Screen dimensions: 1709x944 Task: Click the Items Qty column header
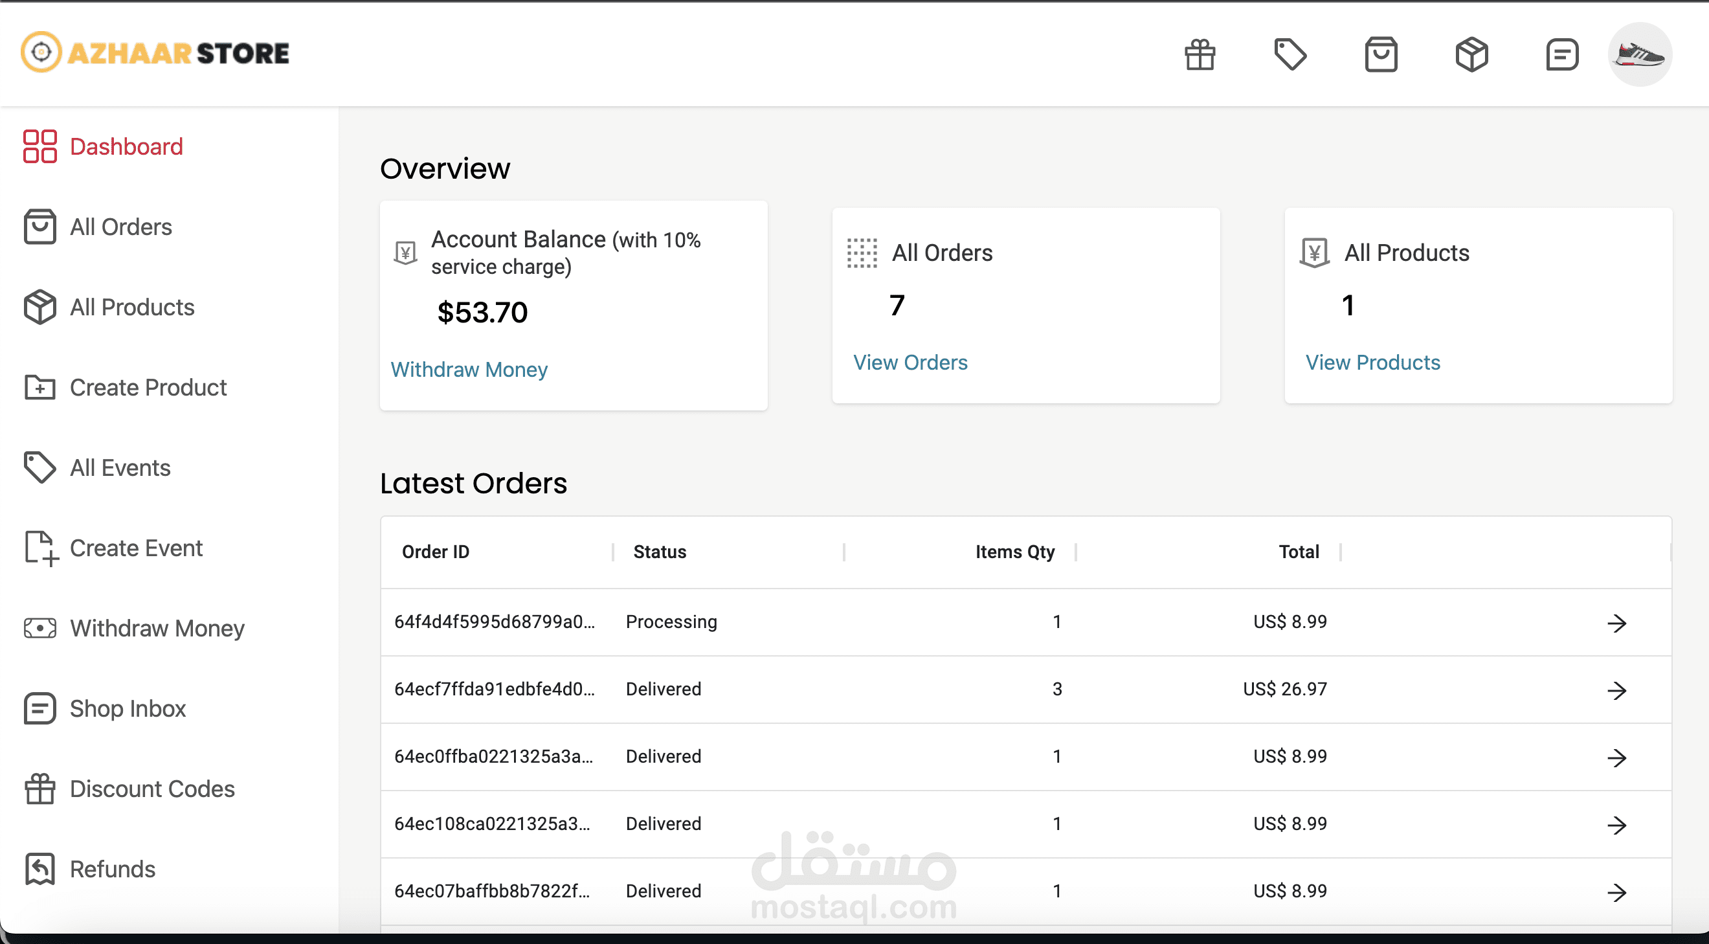click(x=1014, y=552)
